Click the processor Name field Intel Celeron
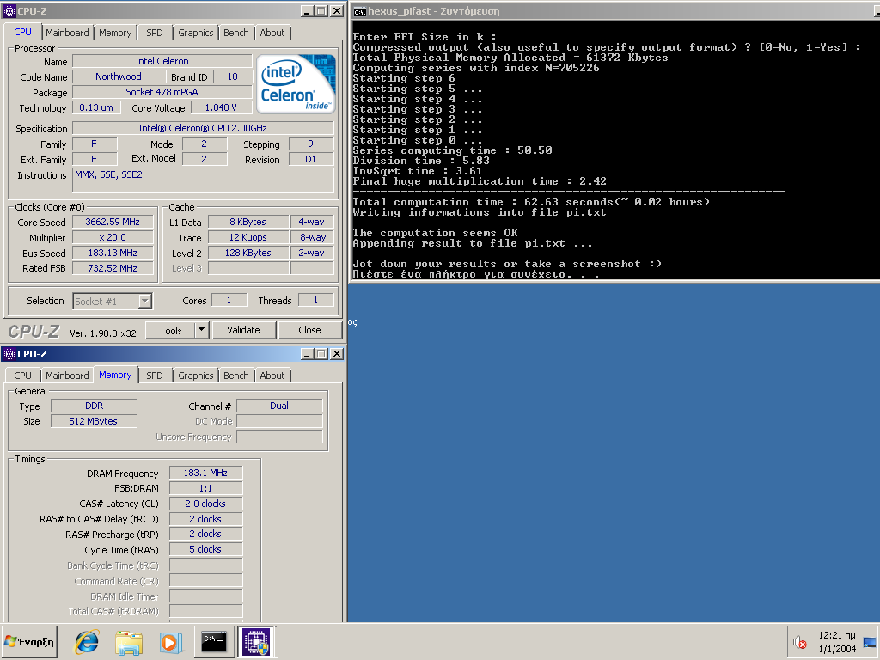The image size is (880, 660). coord(162,61)
